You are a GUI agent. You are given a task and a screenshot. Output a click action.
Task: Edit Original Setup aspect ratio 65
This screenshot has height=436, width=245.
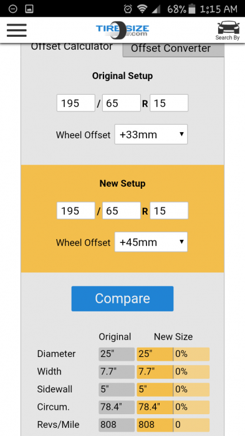click(x=122, y=103)
